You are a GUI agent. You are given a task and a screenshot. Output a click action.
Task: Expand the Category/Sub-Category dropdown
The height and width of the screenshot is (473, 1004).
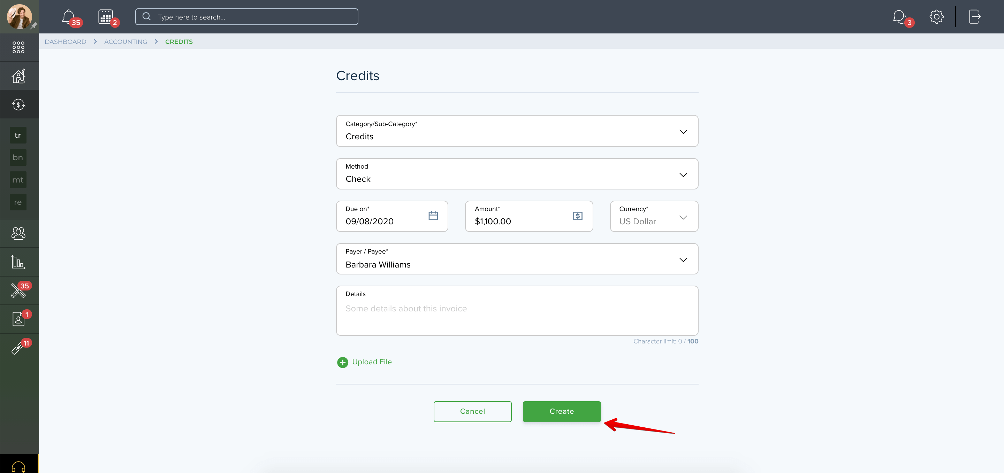517,131
